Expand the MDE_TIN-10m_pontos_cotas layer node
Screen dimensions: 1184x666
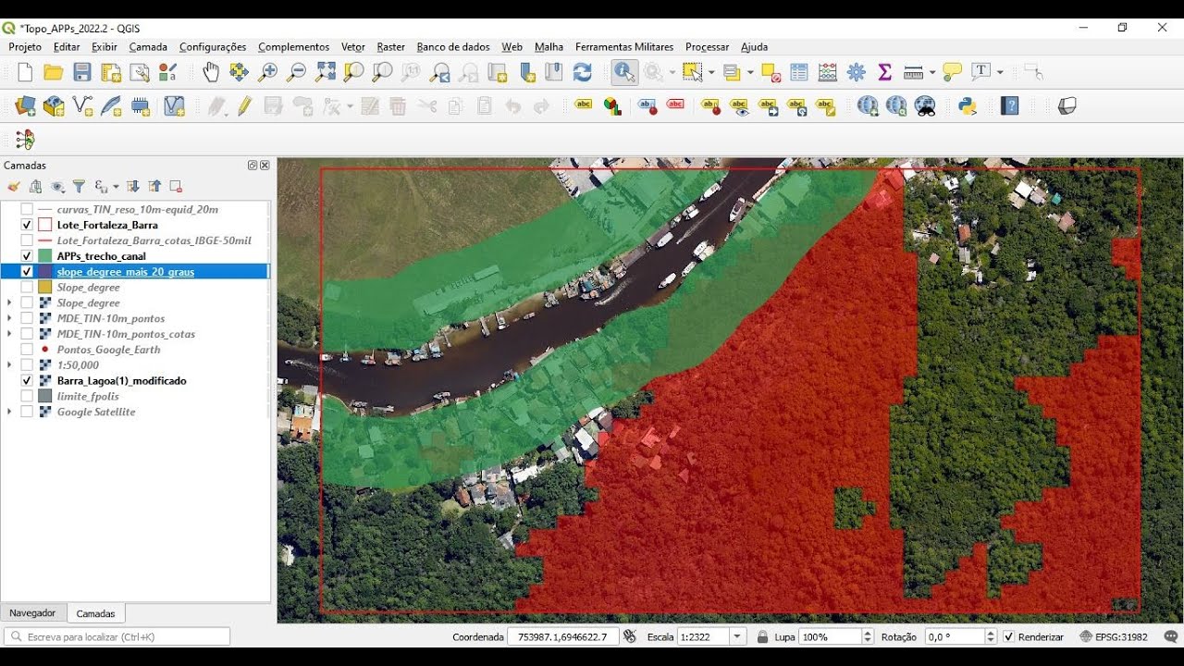coord(9,334)
